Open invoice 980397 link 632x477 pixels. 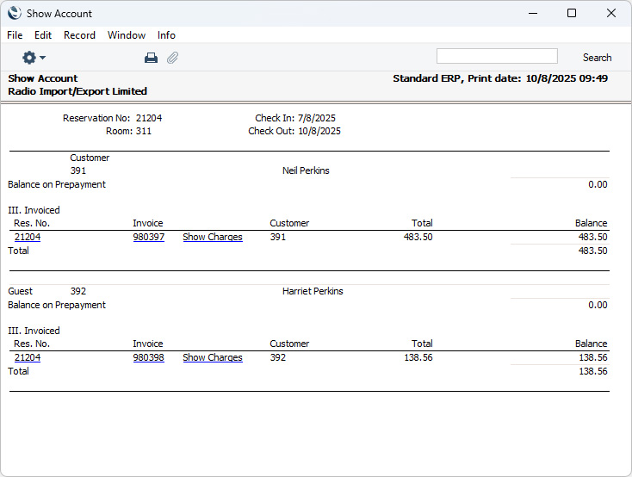coord(149,237)
